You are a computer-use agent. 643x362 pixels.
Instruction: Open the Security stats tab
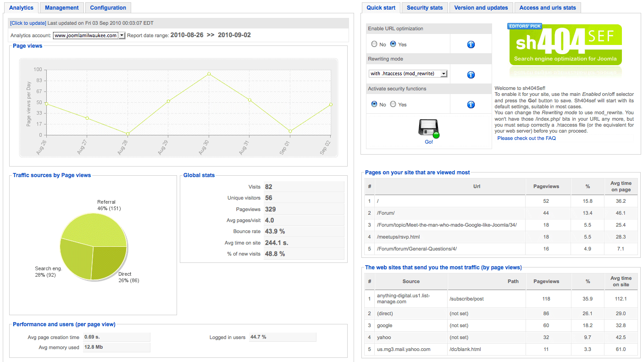[424, 7]
